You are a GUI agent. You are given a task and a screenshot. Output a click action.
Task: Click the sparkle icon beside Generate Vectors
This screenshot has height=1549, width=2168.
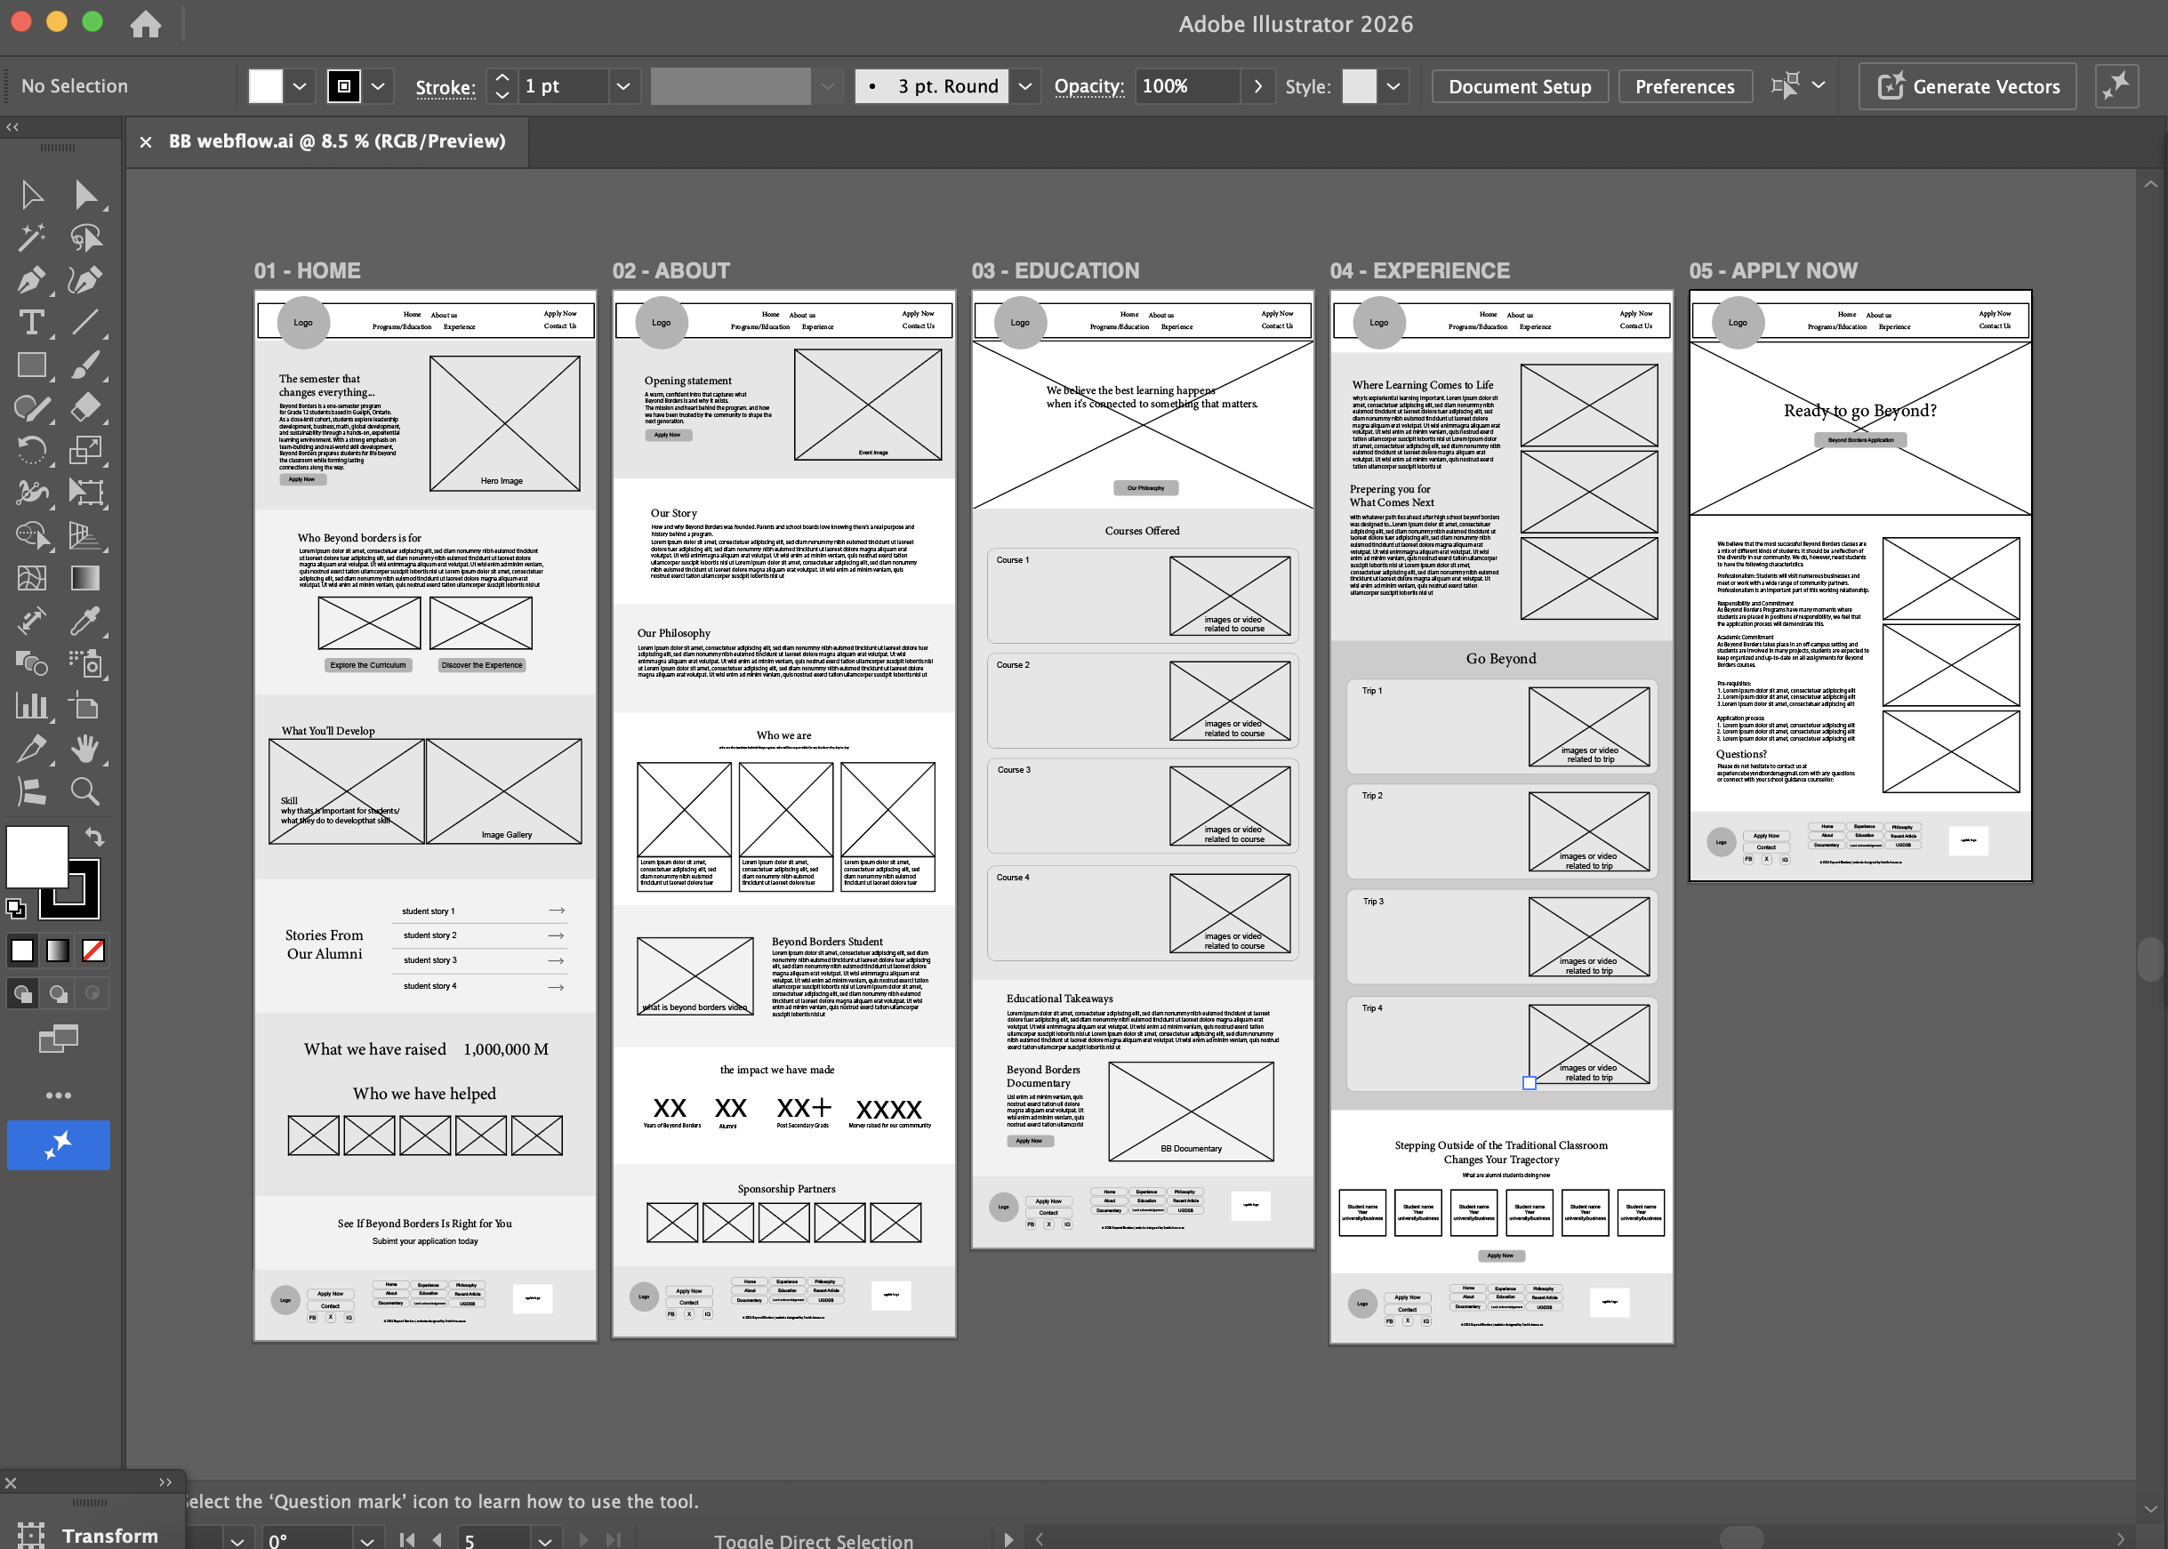(2116, 87)
